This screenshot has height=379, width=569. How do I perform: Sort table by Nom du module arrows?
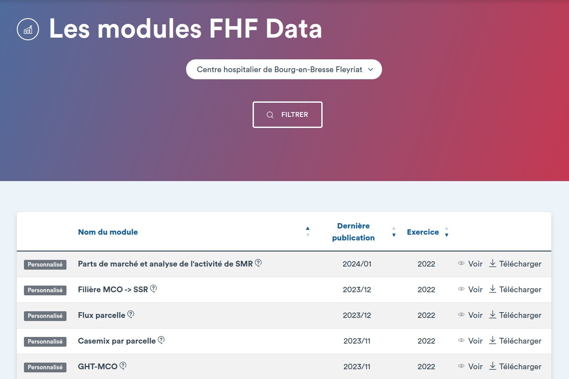308,232
